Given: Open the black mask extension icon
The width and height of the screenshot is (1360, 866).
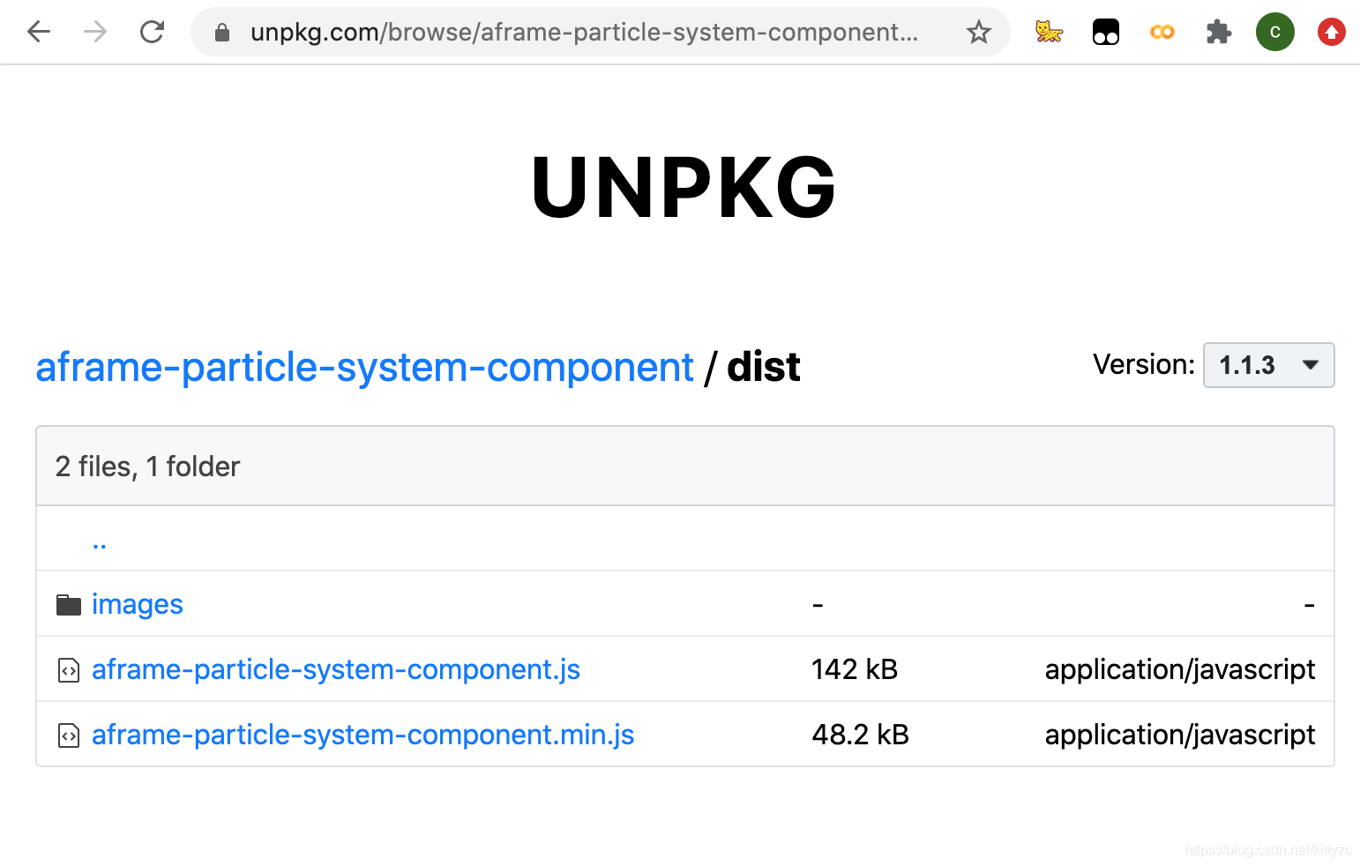Looking at the screenshot, I should click(1105, 33).
